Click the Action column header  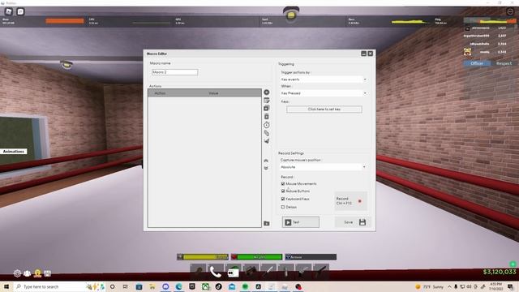coord(161,93)
